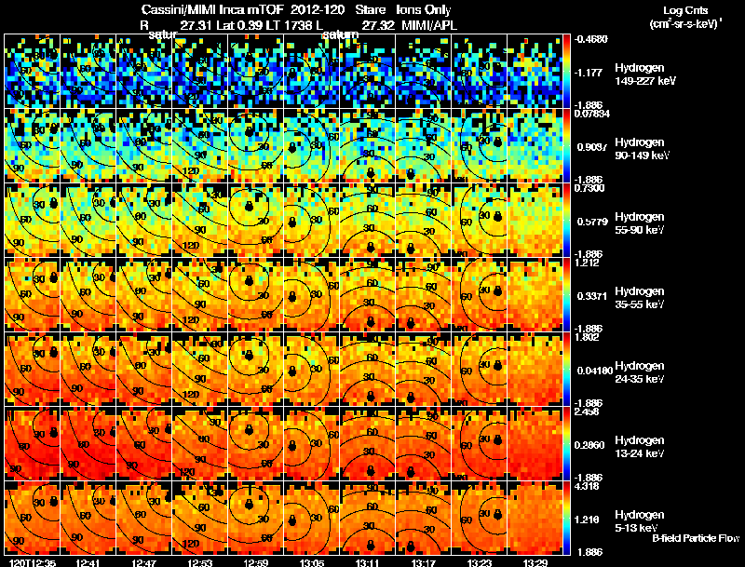
Task: Click the Hydrogen 149-227 keV row label
Action: [644, 74]
